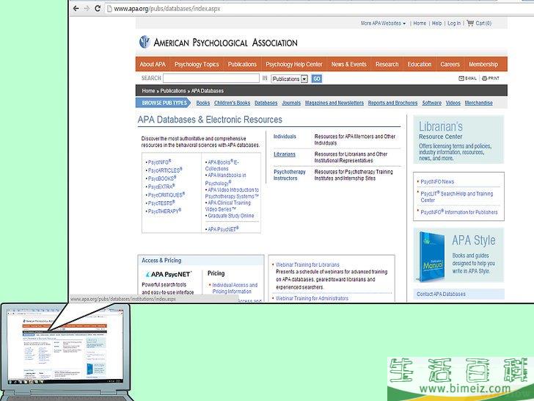Screen dimensions: 534x401
Task: Open the Education menu
Action: pos(420,64)
